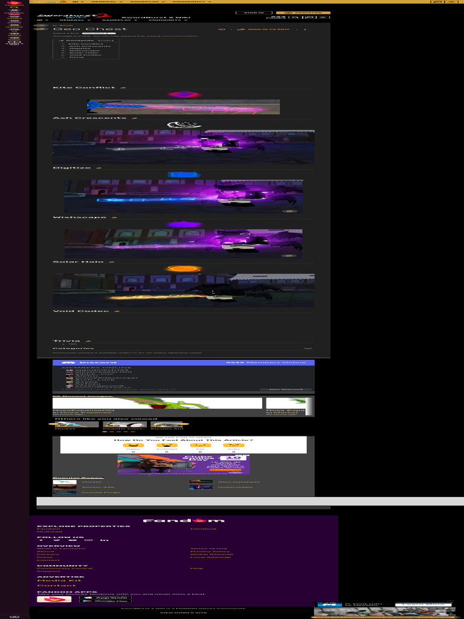Choose the Angry reaction emoji
The height and width of the screenshot is (619, 464).
pyautogui.click(x=234, y=446)
